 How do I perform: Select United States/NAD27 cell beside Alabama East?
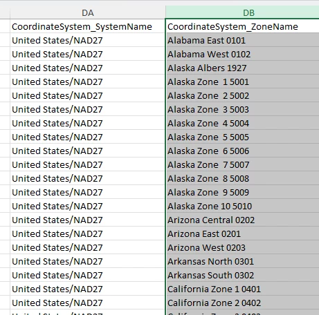click(88, 40)
